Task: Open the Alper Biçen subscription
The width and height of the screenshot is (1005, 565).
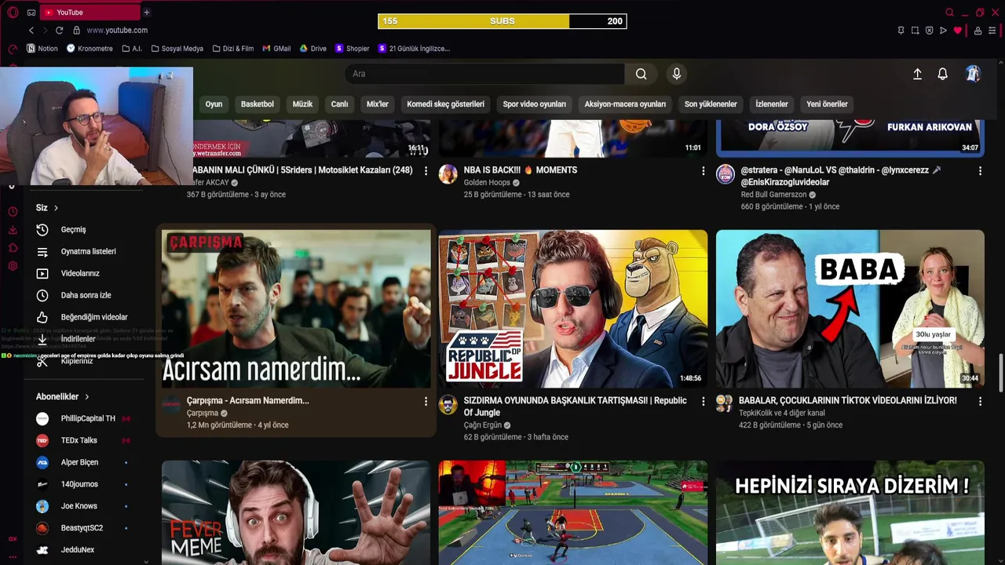Action: pos(86,463)
